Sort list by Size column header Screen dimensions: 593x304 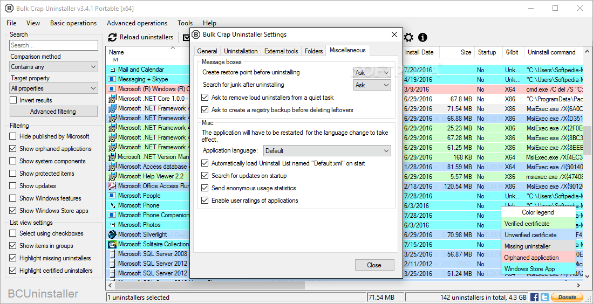pos(466,52)
